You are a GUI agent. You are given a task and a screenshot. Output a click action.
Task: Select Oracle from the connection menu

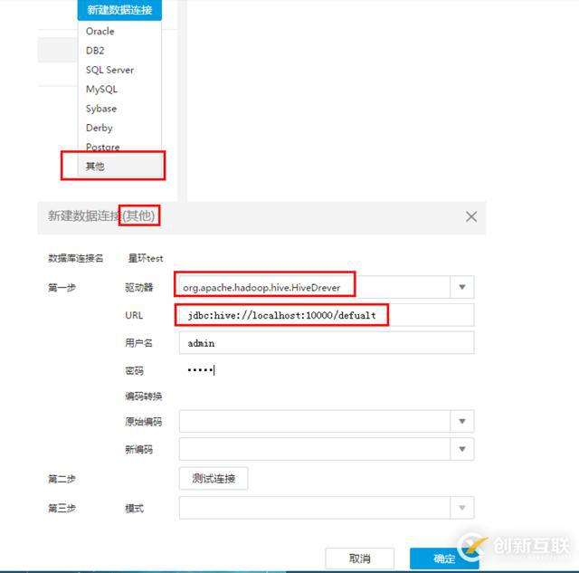click(119, 31)
